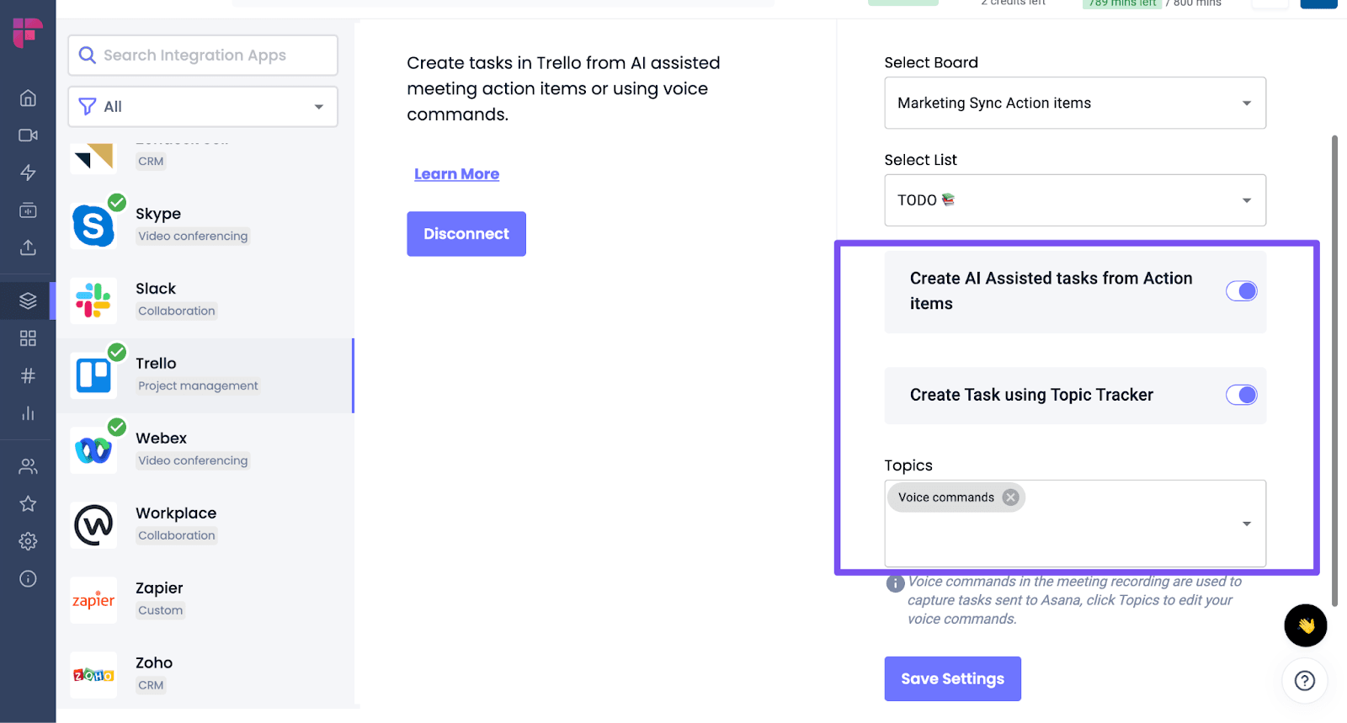Click the settings panel vertical scrollbar
This screenshot has width=1347, height=723.
pyautogui.click(x=1334, y=370)
